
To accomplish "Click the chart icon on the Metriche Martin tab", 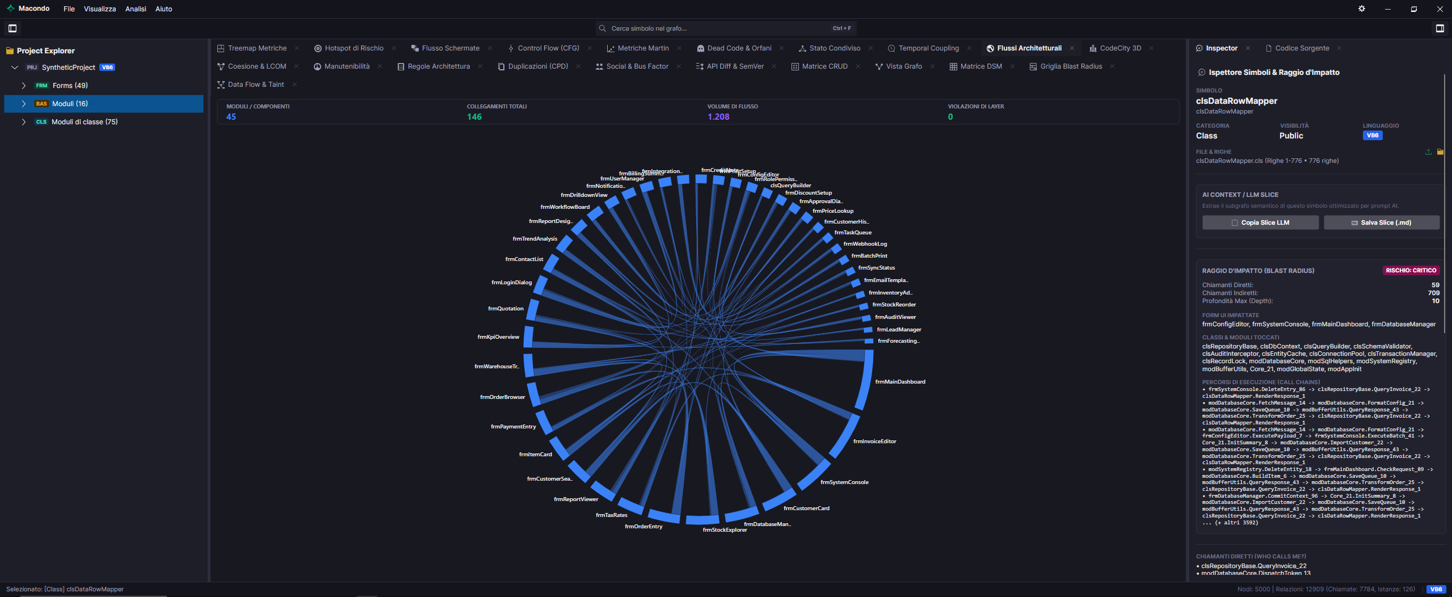I will click(611, 49).
